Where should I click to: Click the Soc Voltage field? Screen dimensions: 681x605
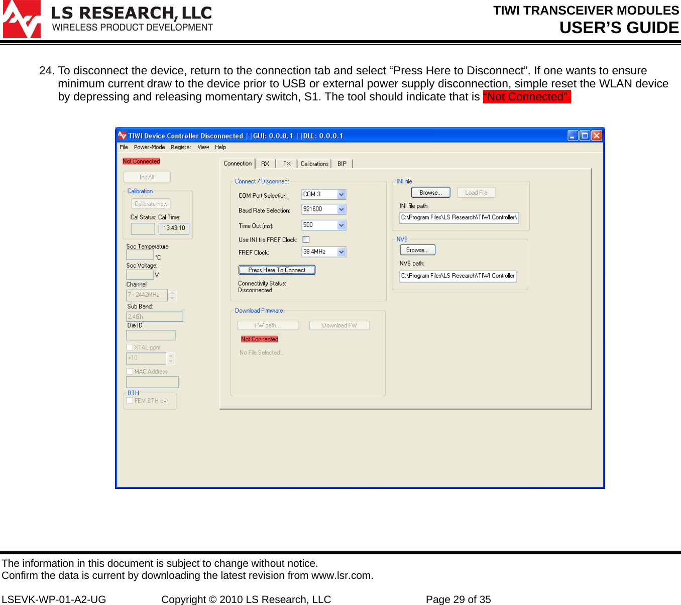tap(140, 275)
